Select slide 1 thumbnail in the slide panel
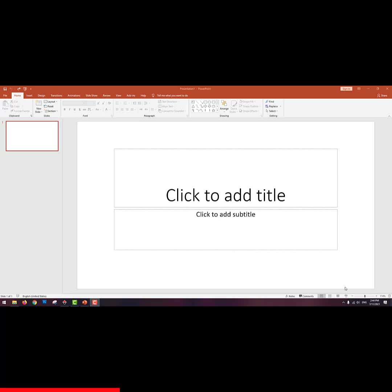392x392 pixels. click(x=32, y=136)
